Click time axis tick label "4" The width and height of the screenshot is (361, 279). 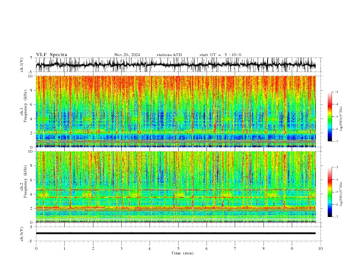pos(150,248)
